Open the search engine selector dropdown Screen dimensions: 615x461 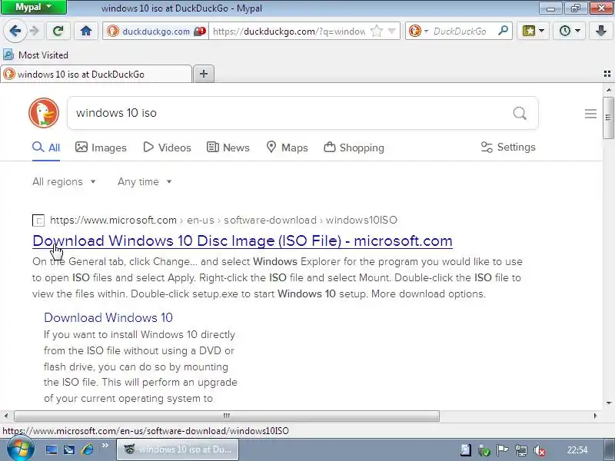418,31
